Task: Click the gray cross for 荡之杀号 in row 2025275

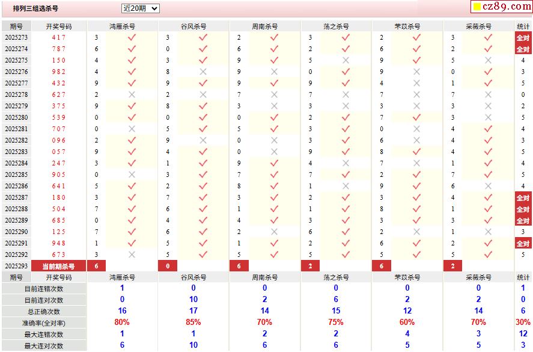Action: click(346, 60)
